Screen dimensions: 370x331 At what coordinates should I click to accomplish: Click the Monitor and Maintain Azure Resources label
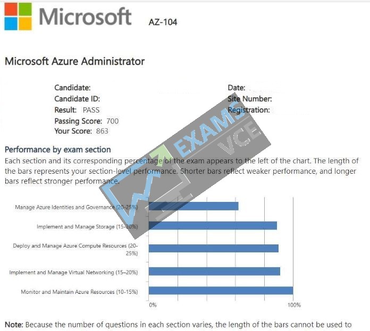(79, 292)
